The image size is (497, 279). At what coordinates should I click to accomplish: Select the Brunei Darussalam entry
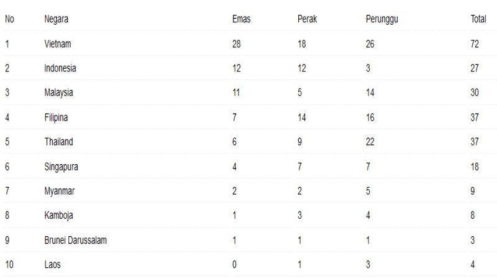pos(75,240)
